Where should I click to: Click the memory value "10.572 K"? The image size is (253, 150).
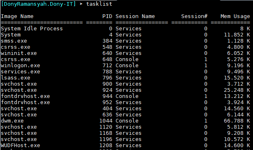pyautogui.click(x=237, y=139)
